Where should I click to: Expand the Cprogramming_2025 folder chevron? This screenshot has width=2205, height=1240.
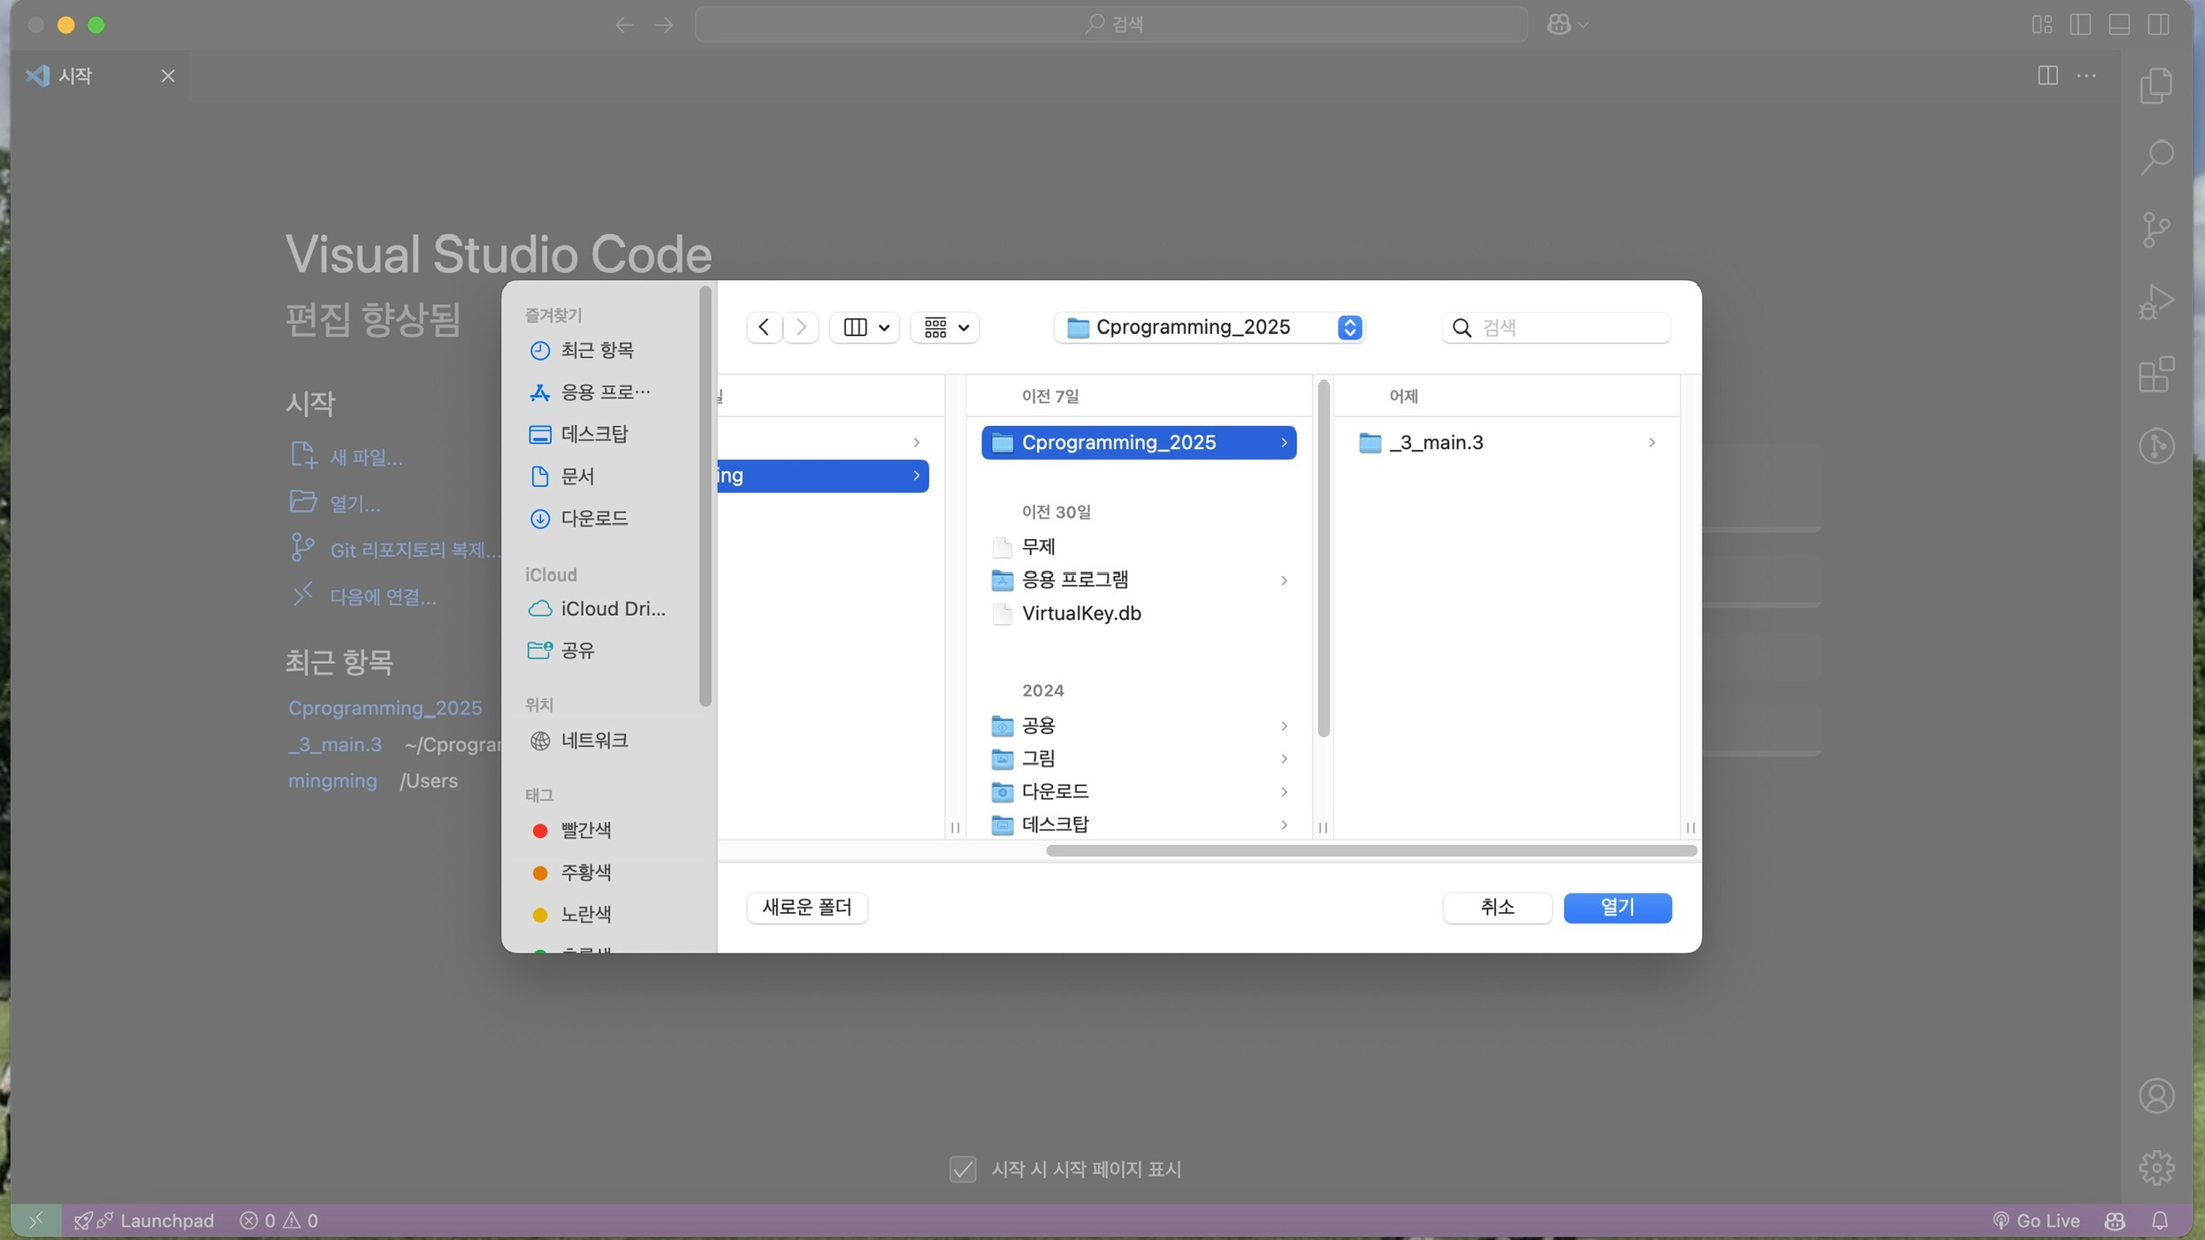pyautogui.click(x=1284, y=443)
